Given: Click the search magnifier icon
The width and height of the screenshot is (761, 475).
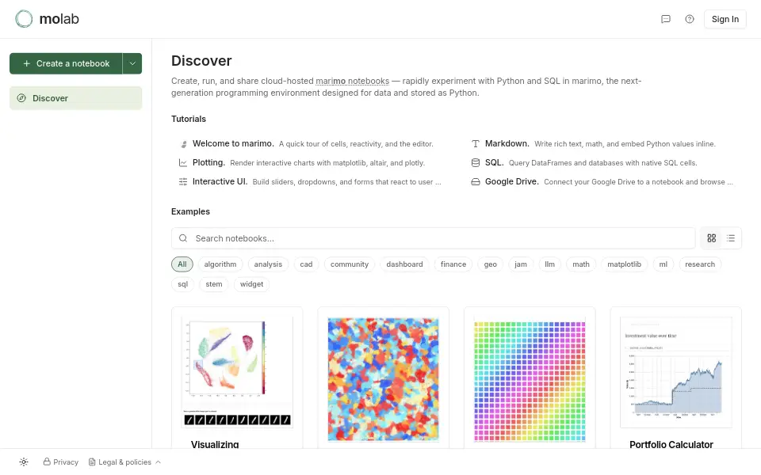Looking at the screenshot, I should 183,238.
